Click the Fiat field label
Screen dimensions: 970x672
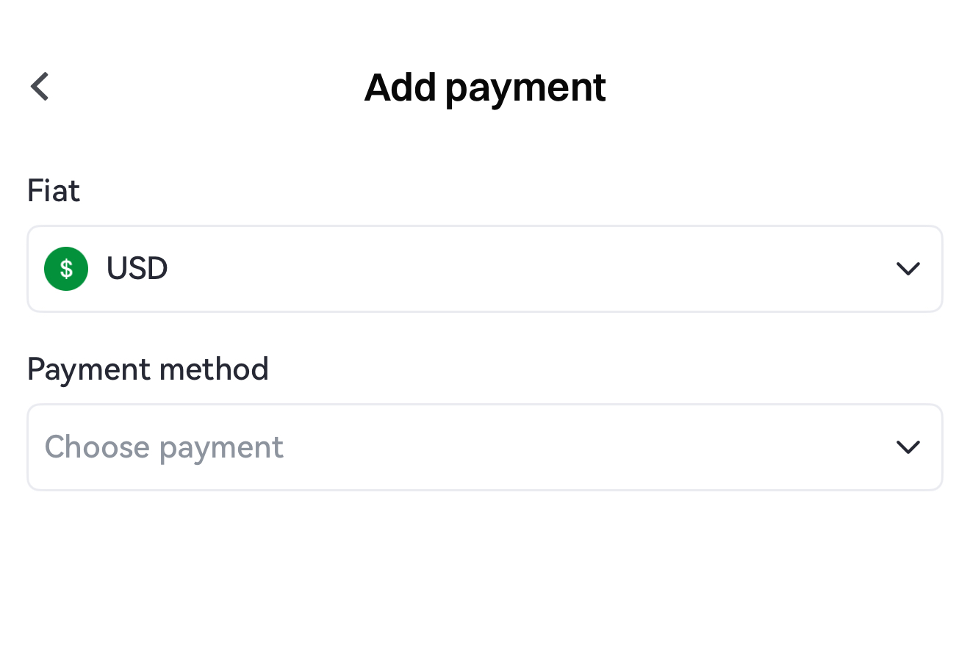click(54, 191)
